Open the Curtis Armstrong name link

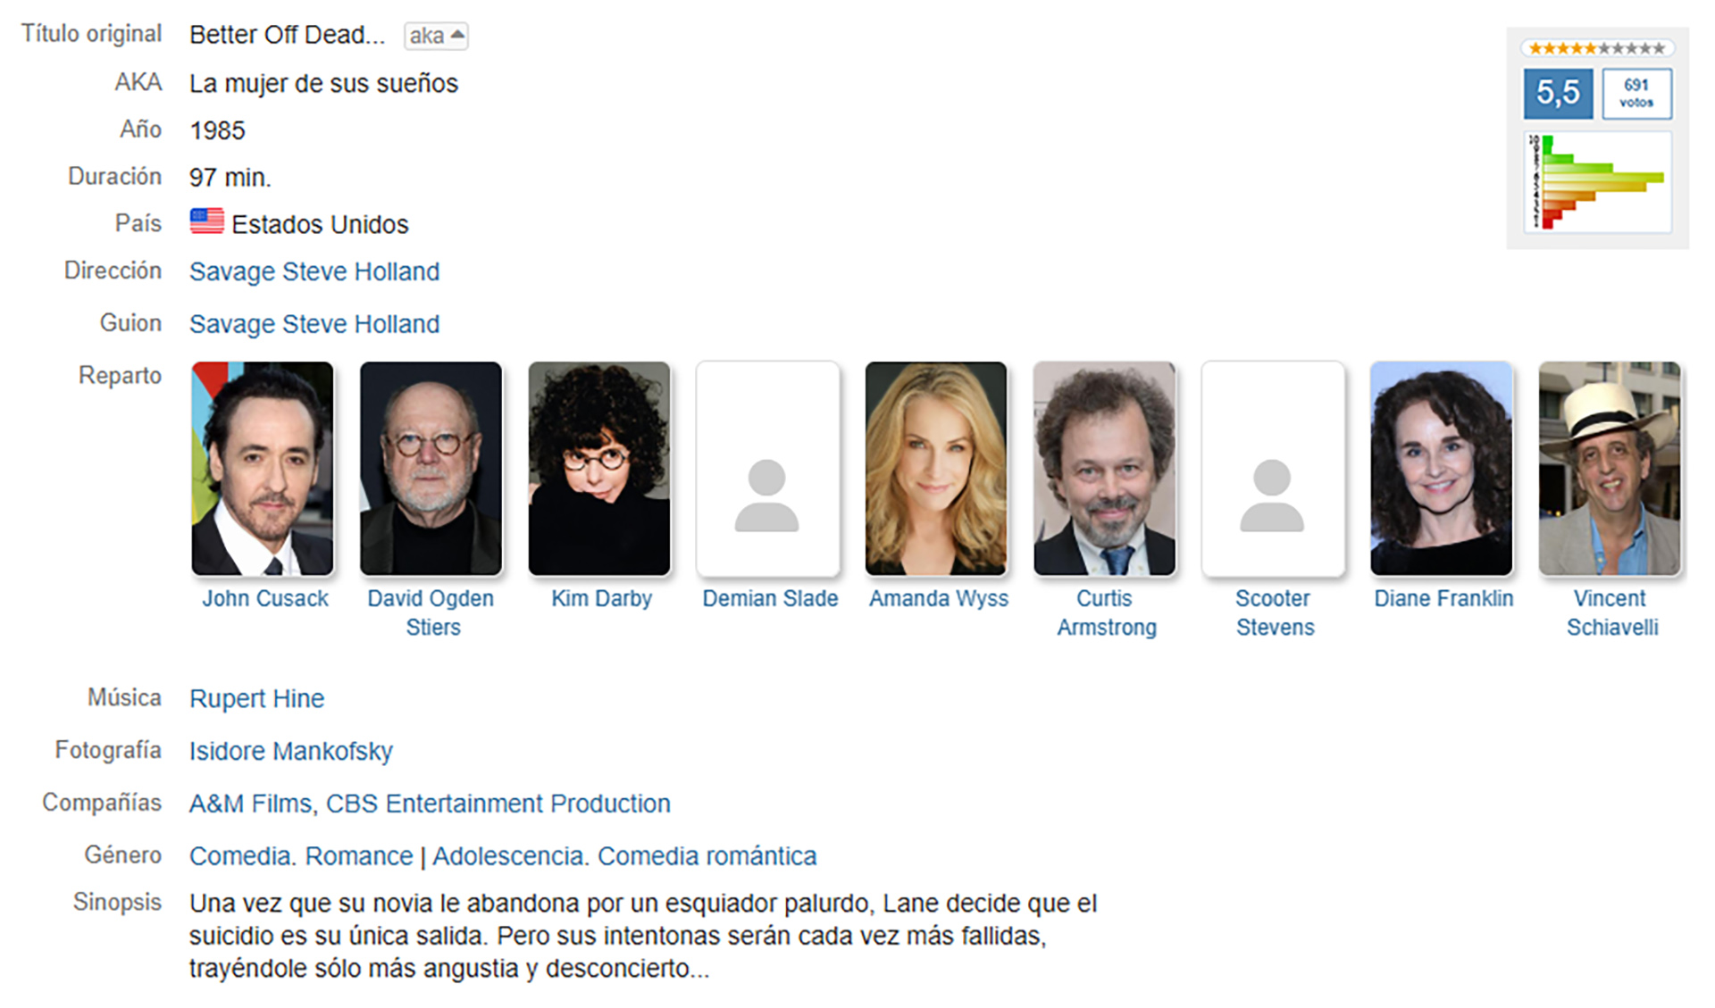tap(1106, 612)
